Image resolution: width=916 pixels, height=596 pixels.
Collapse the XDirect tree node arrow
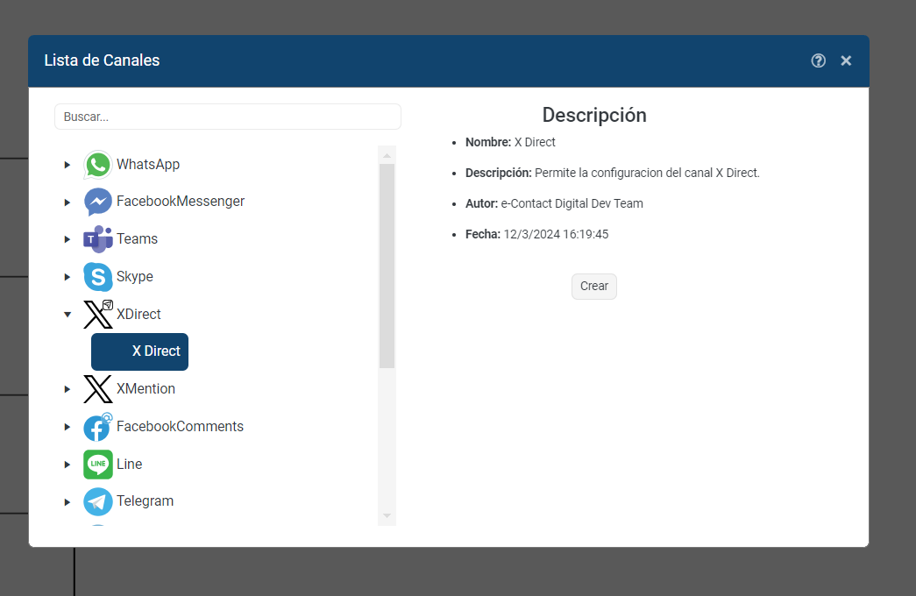pyautogui.click(x=67, y=315)
